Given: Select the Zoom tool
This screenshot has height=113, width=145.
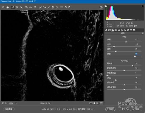Looking at the screenshot, I should pos(3,7).
